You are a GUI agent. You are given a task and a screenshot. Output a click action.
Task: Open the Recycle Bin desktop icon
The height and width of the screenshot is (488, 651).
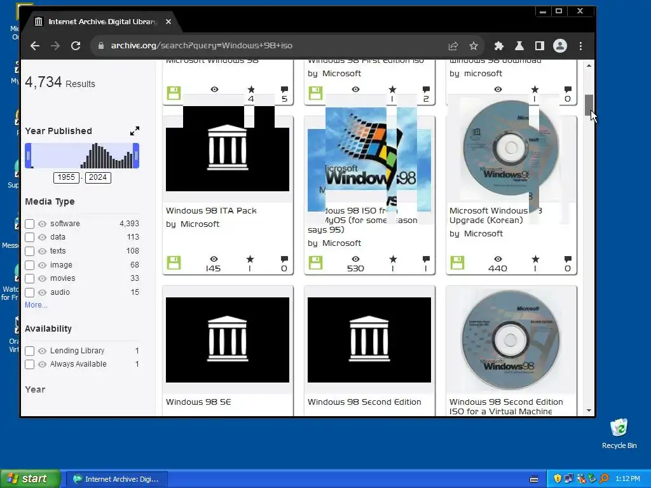619,434
